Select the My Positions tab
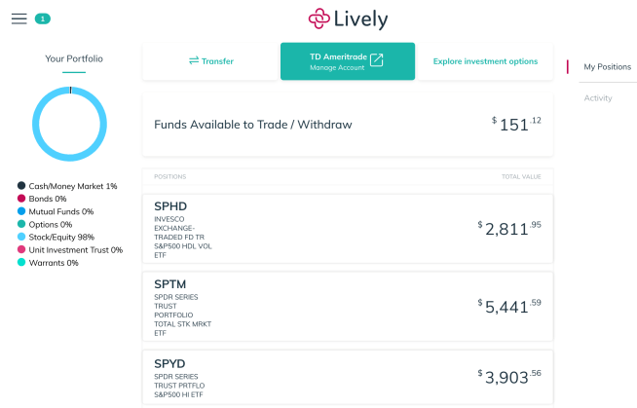Viewport: 637px width, 408px height. tap(608, 67)
